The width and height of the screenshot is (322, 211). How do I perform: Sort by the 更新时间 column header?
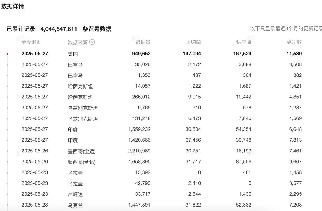click(x=32, y=42)
